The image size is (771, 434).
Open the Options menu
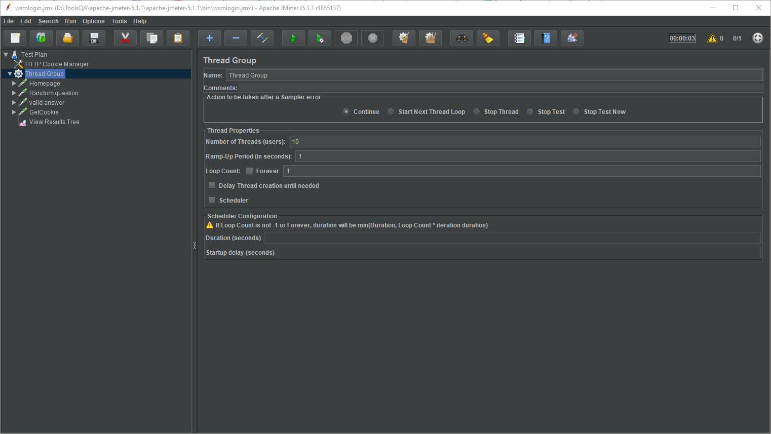pos(93,21)
